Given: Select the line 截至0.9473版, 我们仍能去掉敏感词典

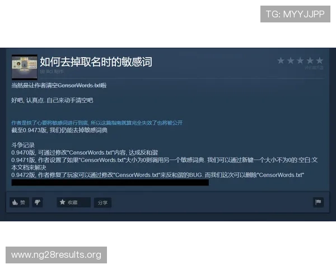Looking at the screenshot, I should click(59, 130).
